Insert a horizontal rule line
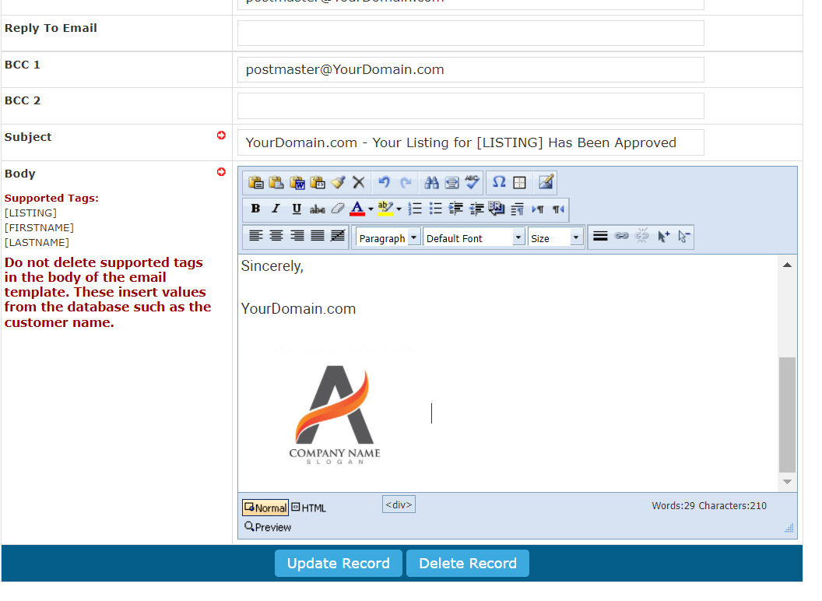The image size is (822, 601). point(600,236)
